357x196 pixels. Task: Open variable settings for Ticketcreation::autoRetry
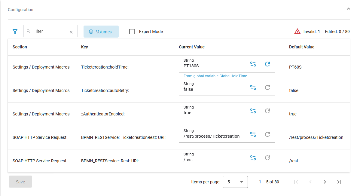click(253, 87)
